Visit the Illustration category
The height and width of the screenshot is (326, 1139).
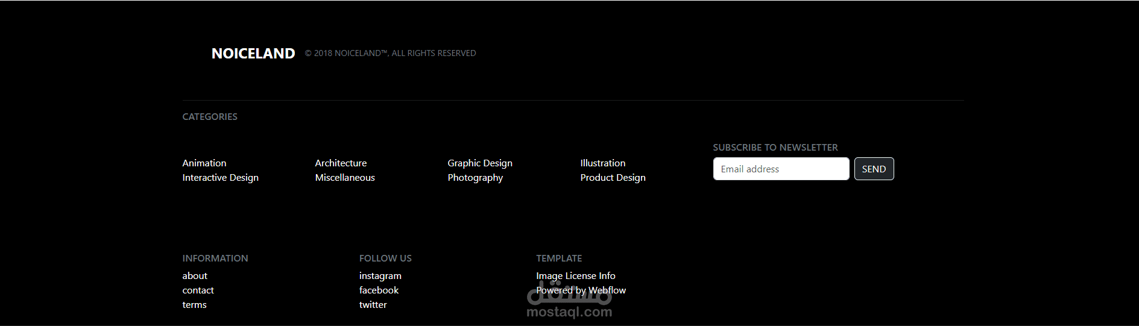point(603,163)
